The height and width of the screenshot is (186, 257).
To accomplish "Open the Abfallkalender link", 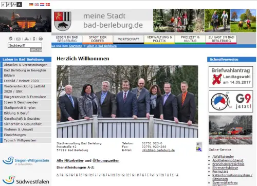I will [223, 157].
